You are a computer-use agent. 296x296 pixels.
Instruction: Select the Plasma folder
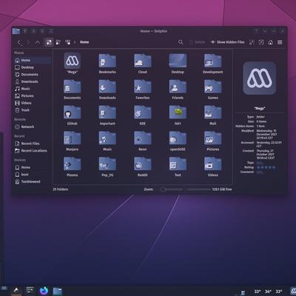click(73, 166)
